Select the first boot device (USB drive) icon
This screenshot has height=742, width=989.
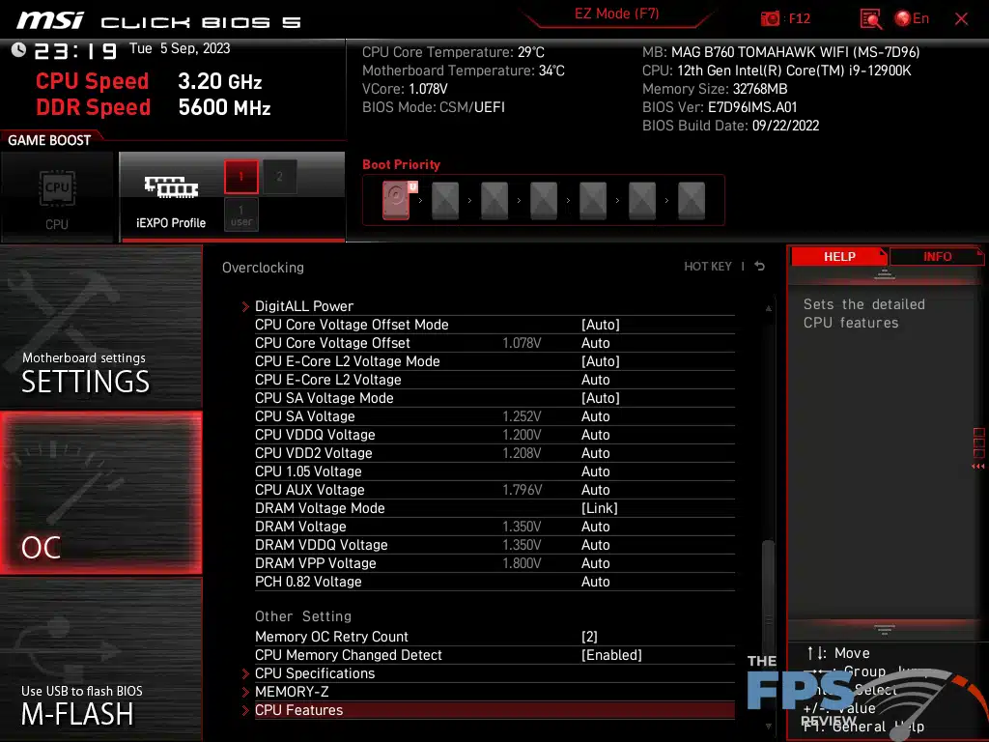[x=397, y=200]
